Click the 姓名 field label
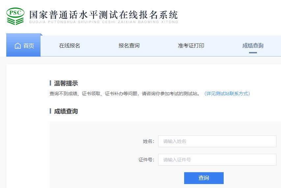Screen dimensions: 281x188 (148, 141)
